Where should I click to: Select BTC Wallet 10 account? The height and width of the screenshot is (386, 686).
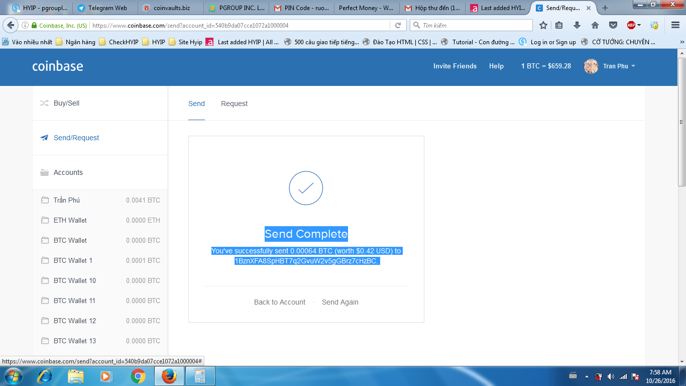[x=100, y=280]
